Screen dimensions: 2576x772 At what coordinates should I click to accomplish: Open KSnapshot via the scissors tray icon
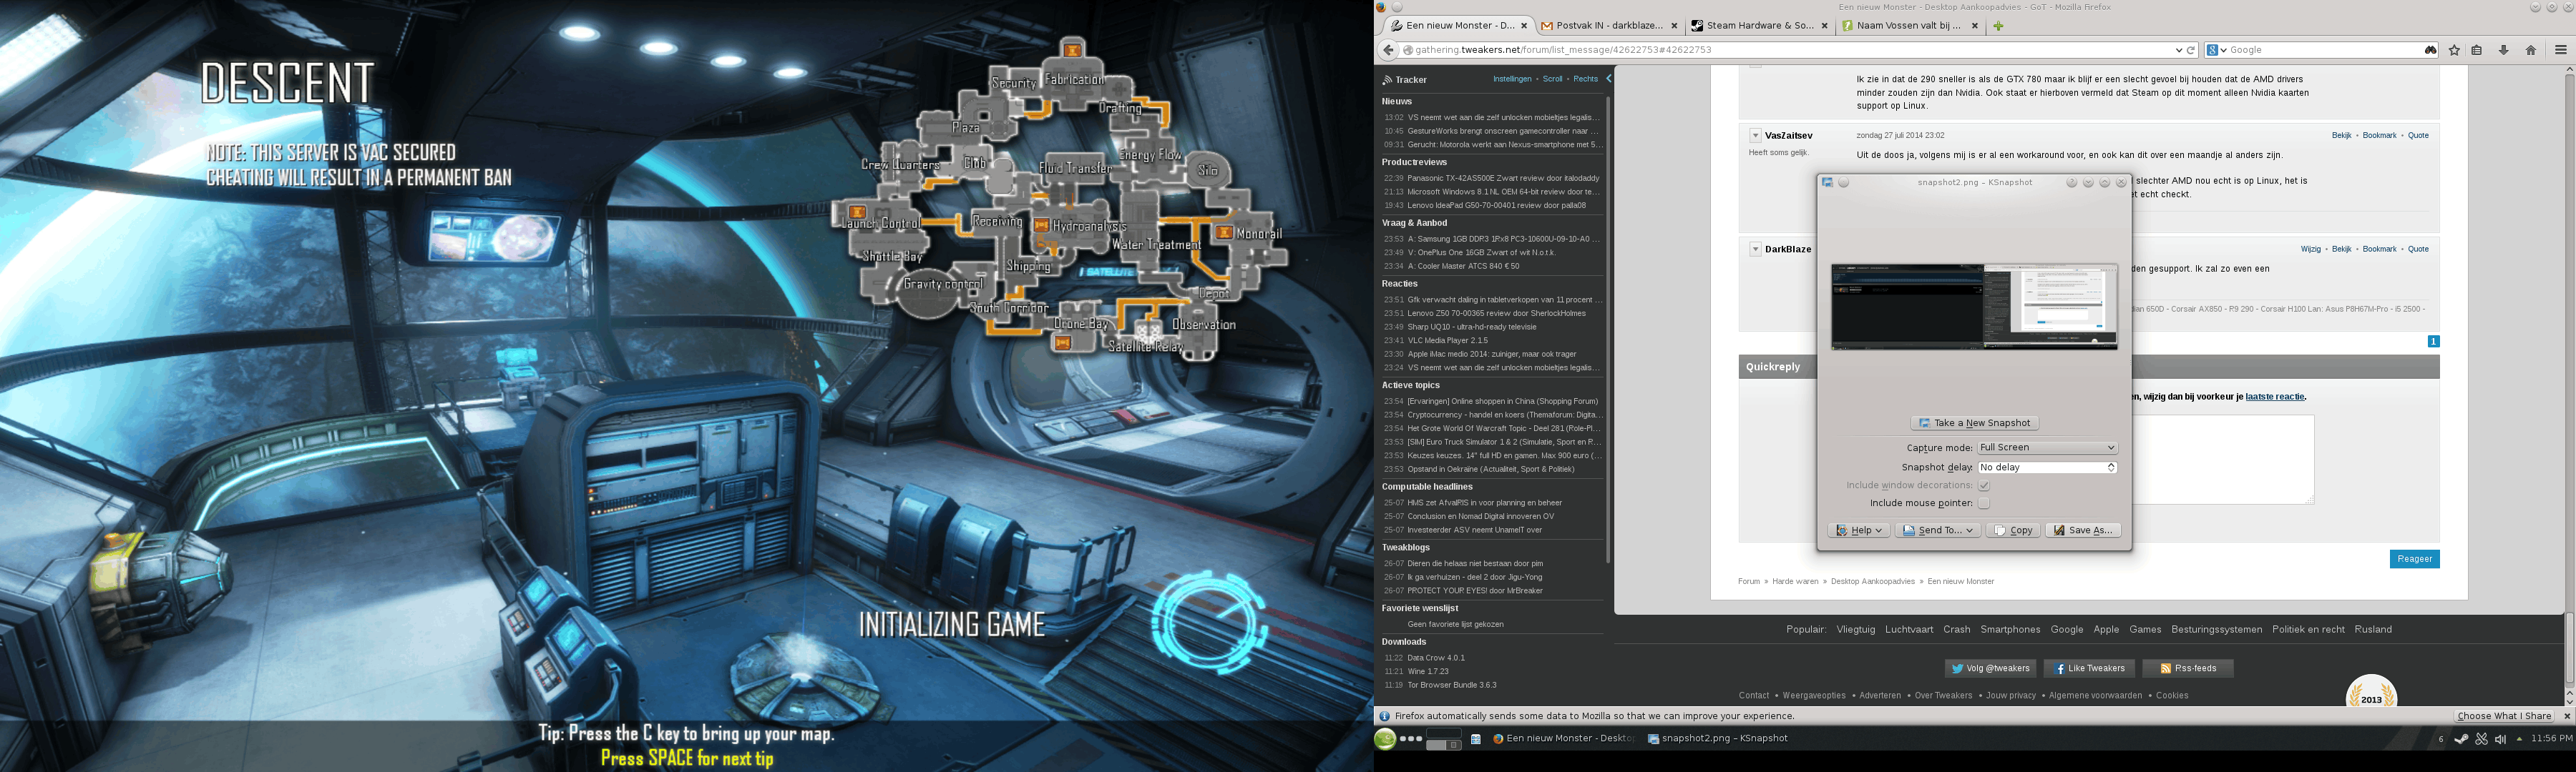2481,740
